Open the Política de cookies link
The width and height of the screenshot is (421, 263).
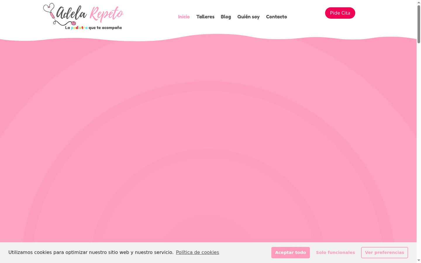pos(197,252)
